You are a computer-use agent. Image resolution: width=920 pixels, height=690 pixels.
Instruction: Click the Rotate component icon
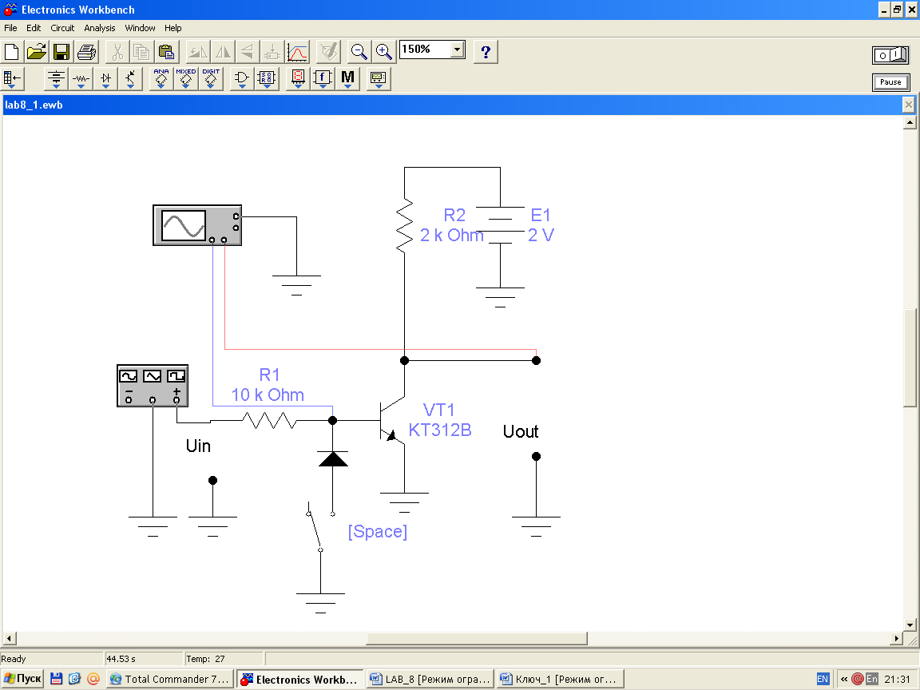point(198,52)
